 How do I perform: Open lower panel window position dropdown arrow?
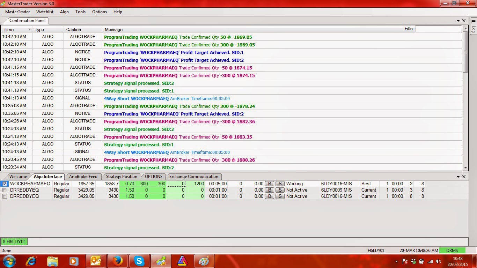[x=458, y=177]
